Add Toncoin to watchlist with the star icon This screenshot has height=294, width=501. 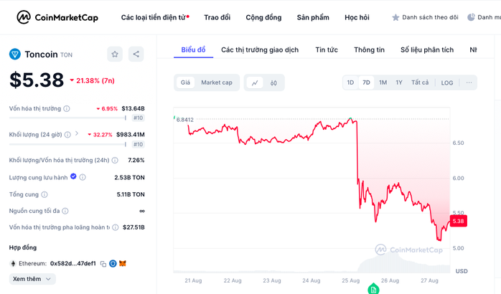tap(115, 54)
